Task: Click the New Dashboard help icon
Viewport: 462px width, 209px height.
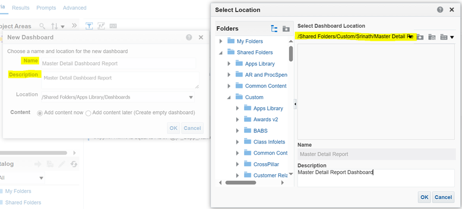Action: point(189,37)
